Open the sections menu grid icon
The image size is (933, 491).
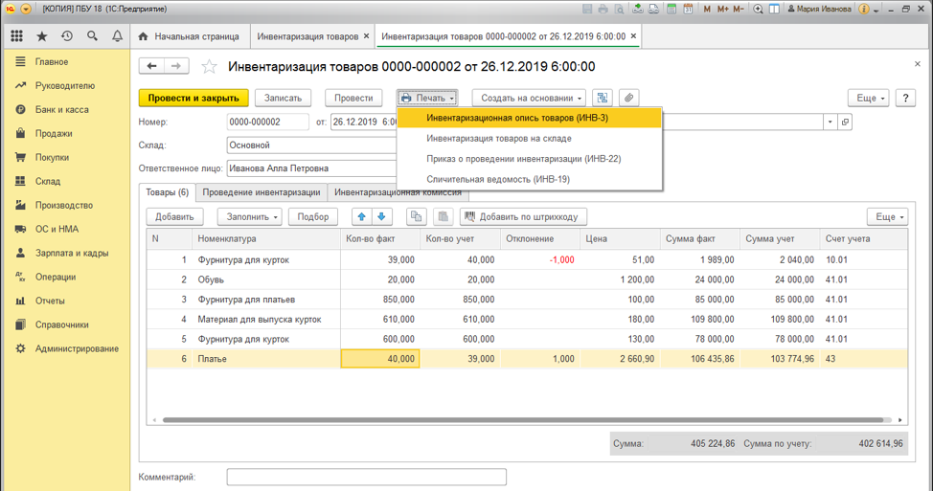16,36
